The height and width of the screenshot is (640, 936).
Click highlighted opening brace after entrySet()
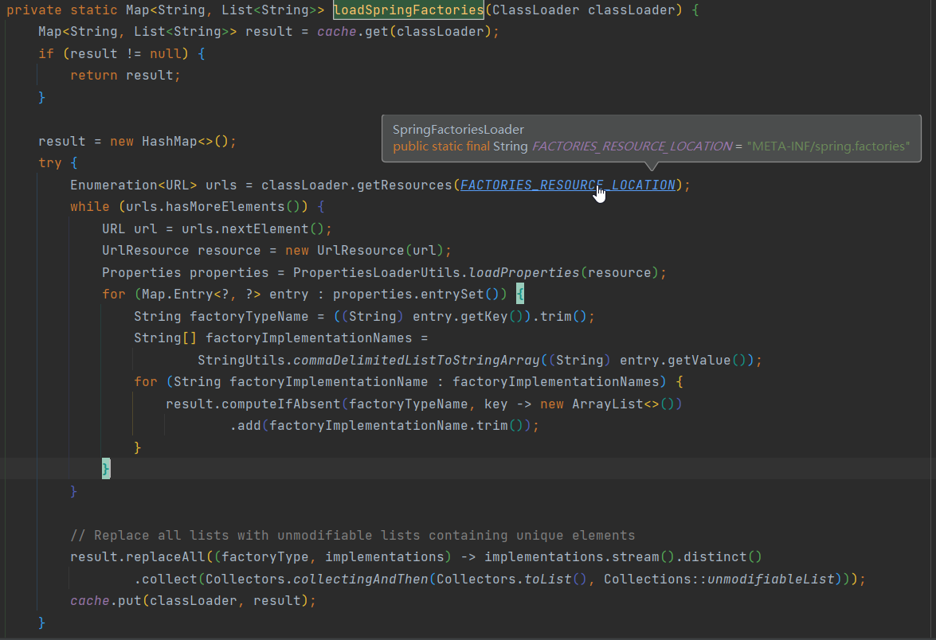click(520, 294)
